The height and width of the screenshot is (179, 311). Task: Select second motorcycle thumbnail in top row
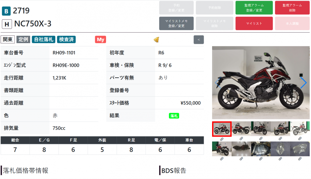pos(241,129)
